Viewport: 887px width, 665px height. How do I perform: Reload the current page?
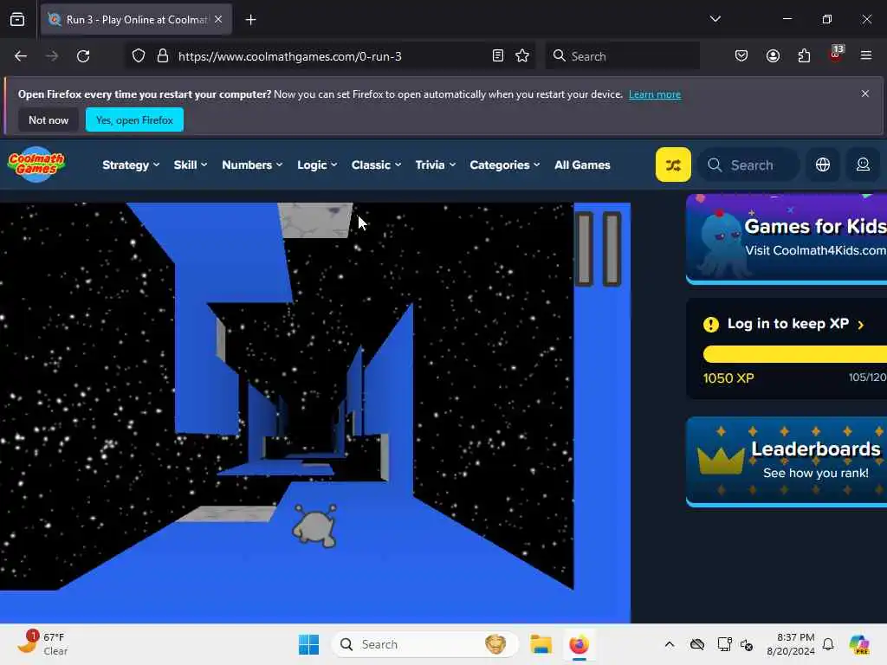click(83, 56)
